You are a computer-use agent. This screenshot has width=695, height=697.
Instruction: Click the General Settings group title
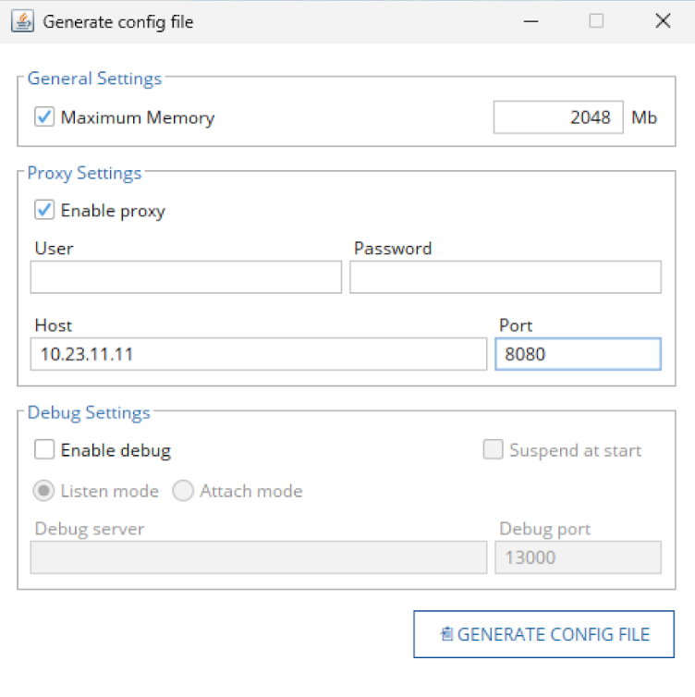(x=94, y=79)
